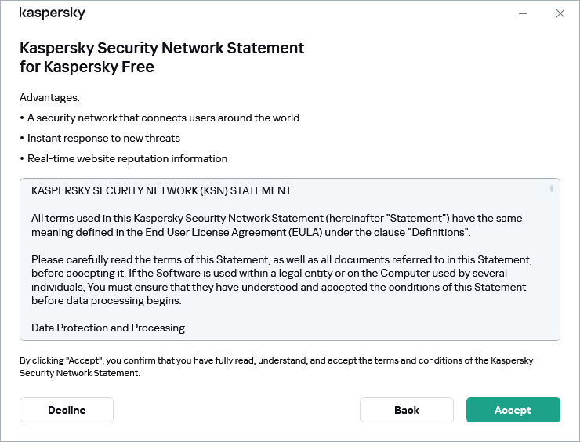This screenshot has height=442, width=580.
Task: Click the blank space between Decline and Back
Action: tap(235, 410)
